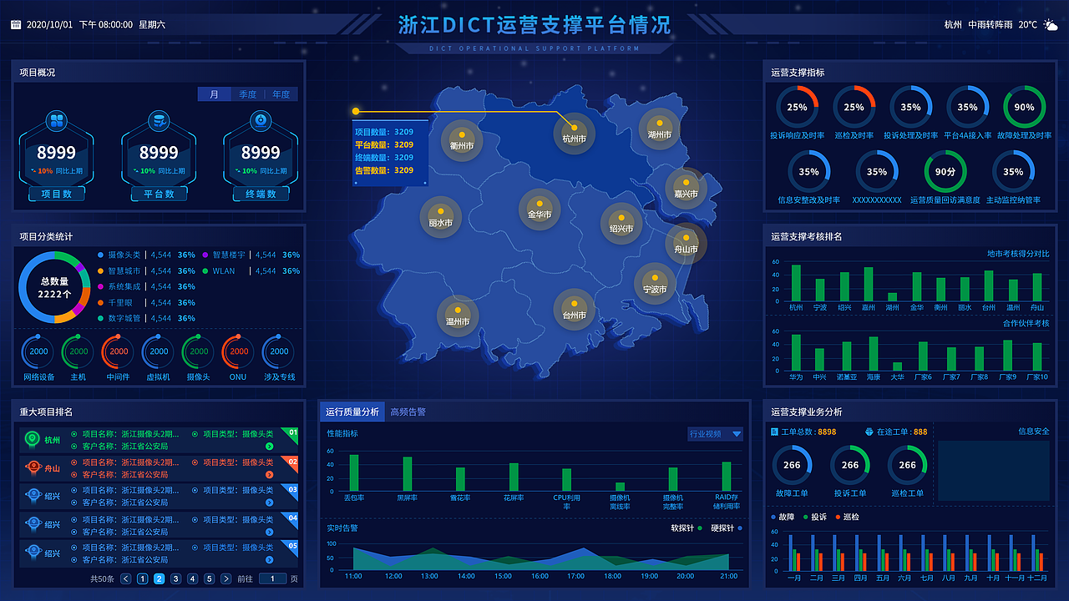Screen dimensions: 1069x601
Task: Go to page 3 of 重大项目排名
Action: (x=175, y=578)
